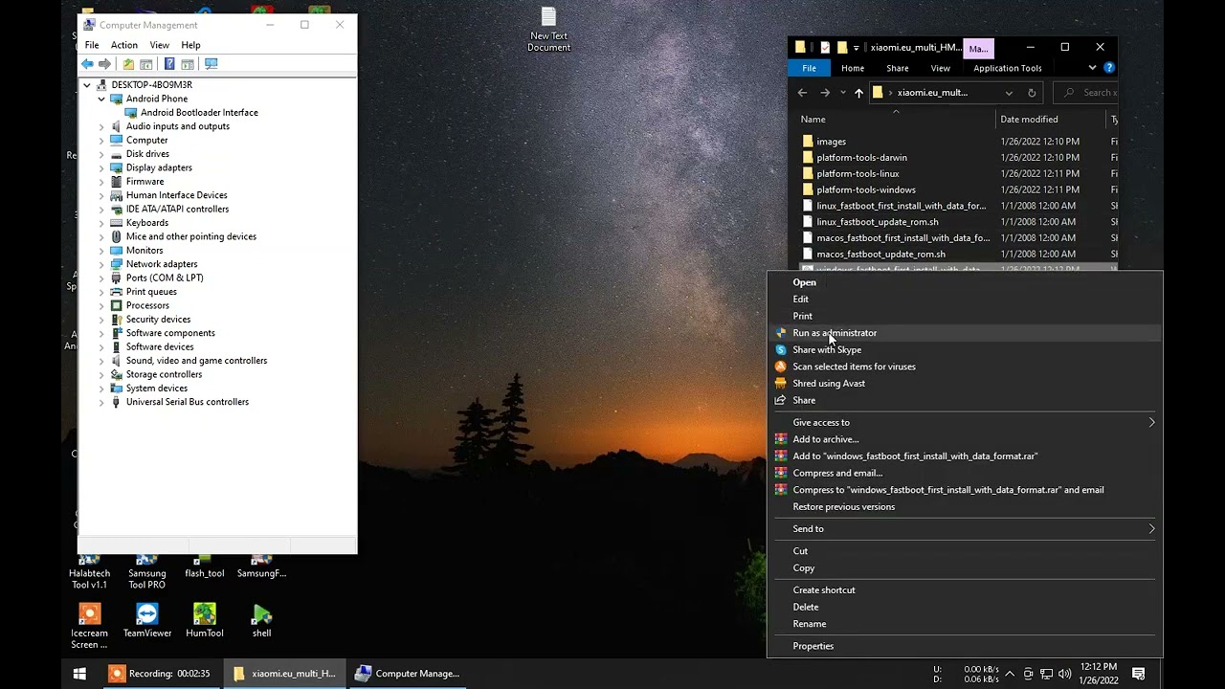Click the blue File tab in Explorer
The image size is (1225, 689).
pyautogui.click(x=809, y=68)
